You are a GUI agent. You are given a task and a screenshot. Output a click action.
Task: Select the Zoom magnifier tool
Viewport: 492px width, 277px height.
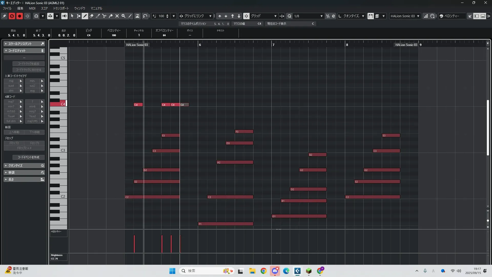(124, 16)
